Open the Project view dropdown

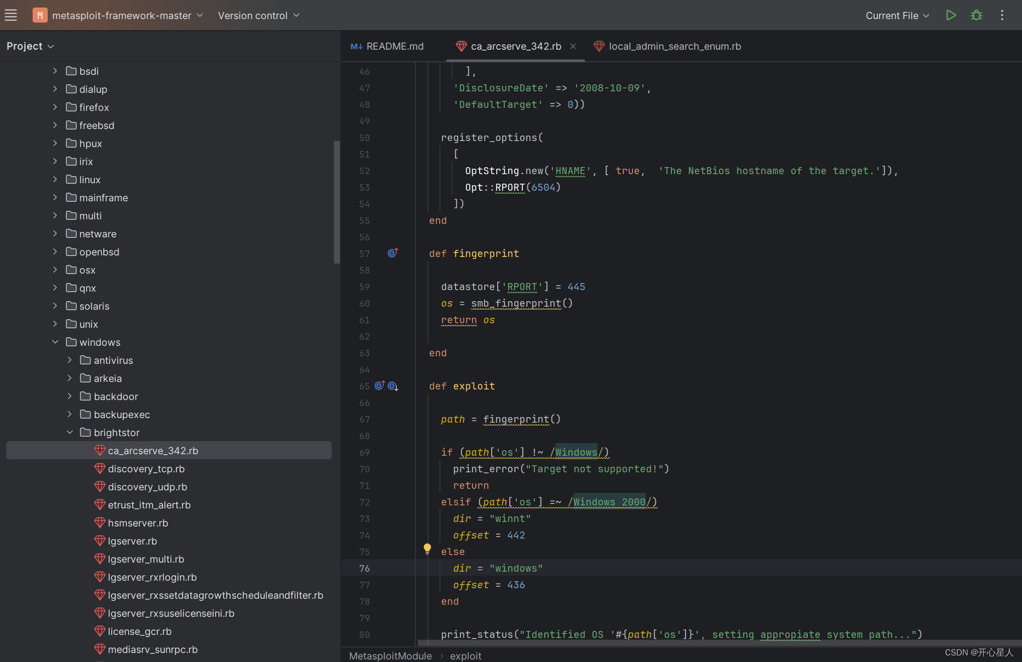pyautogui.click(x=30, y=46)
